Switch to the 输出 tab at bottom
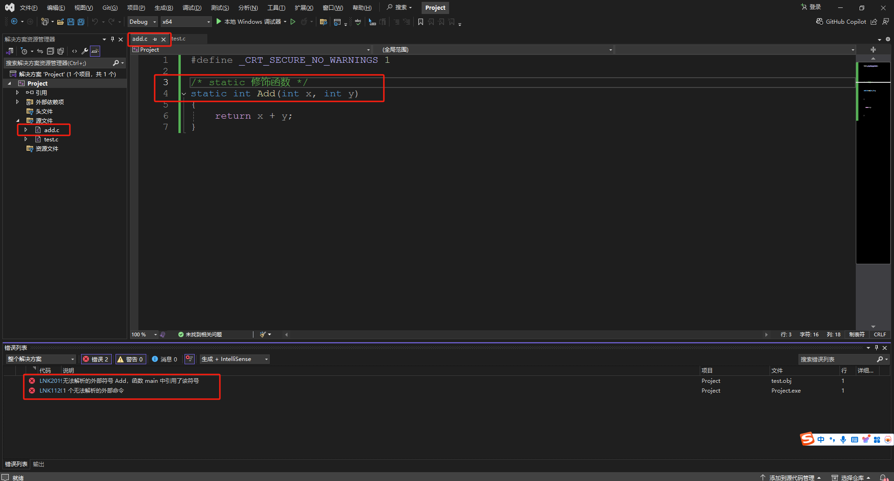 tap(39, 464)
